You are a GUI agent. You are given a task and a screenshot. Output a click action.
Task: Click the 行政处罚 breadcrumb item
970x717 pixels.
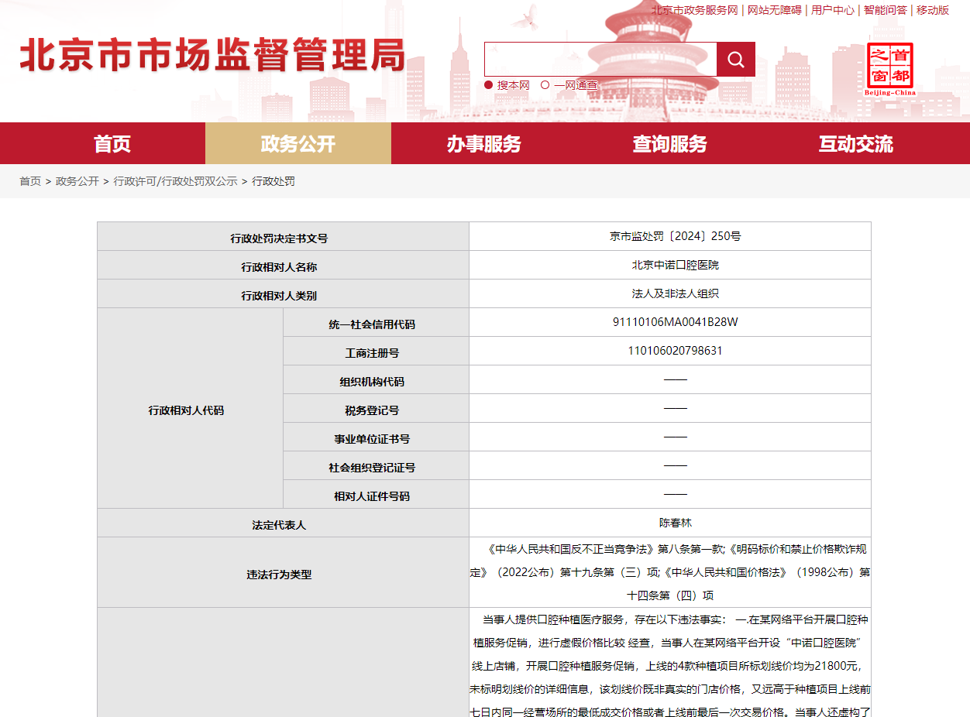[273, 181]
